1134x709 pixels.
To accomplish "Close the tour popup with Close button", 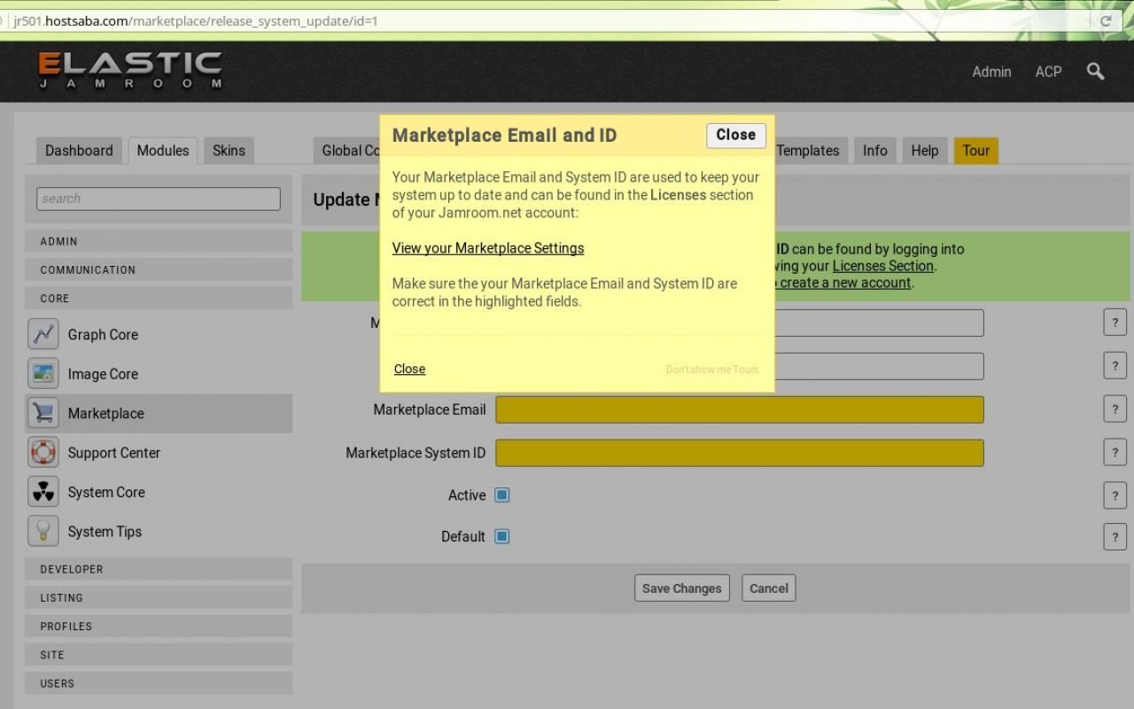I will tap(735, 135).
